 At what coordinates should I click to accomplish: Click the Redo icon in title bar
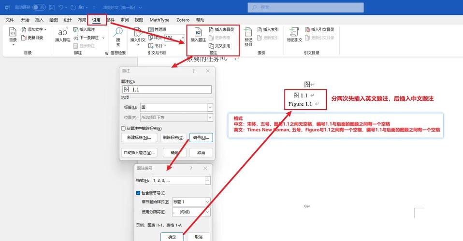coord(73,7)
